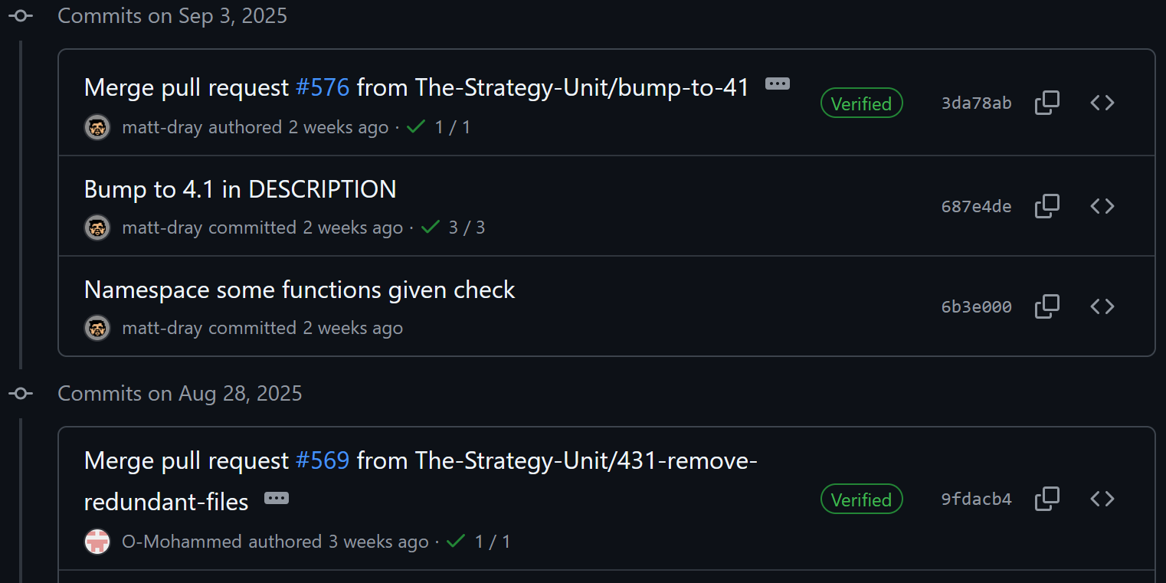Browse repository at commit 9fdacb4
Image resolution: width=1166 pixels, height=583 pixels.
[1102, 499]
